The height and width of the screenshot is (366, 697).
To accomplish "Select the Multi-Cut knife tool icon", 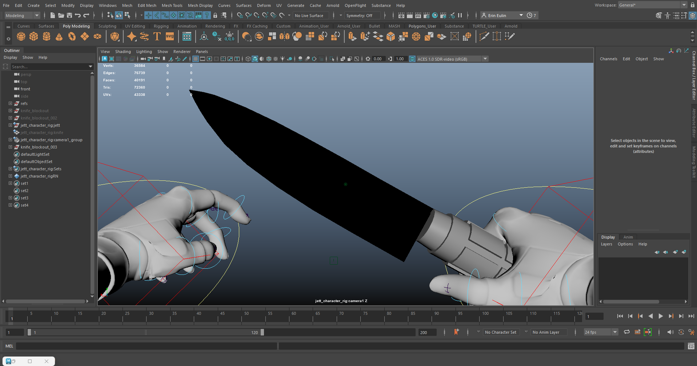I will point(484,36).
